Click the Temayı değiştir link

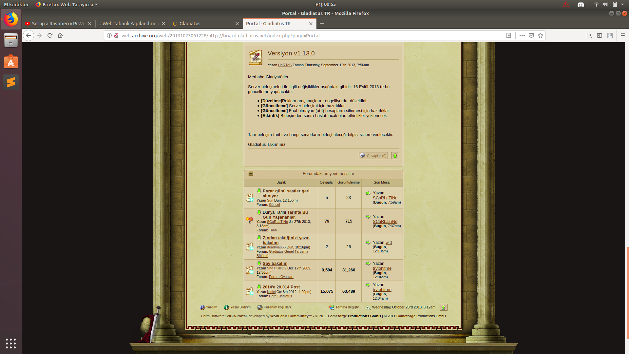pos(347,307)
